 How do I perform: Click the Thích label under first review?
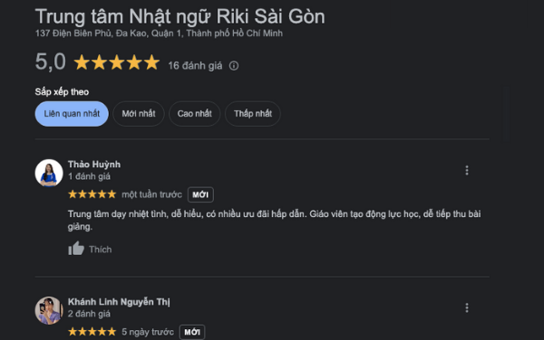point(101,250)
